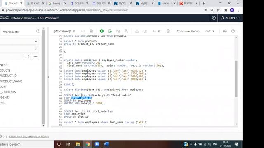This screenshot has height=148, width=264.
Task: Open worksheet folder icon
Action: click(x=83, y=31)
